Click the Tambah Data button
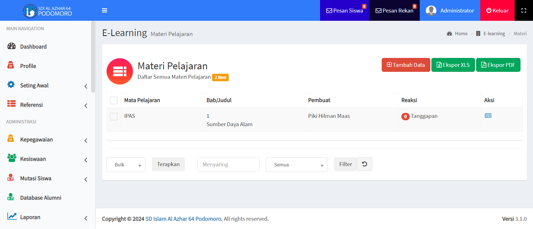533x229 pixels. point(406,65)
